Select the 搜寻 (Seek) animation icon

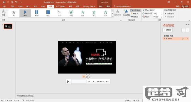pyautogui.click(x=59, y=13)
